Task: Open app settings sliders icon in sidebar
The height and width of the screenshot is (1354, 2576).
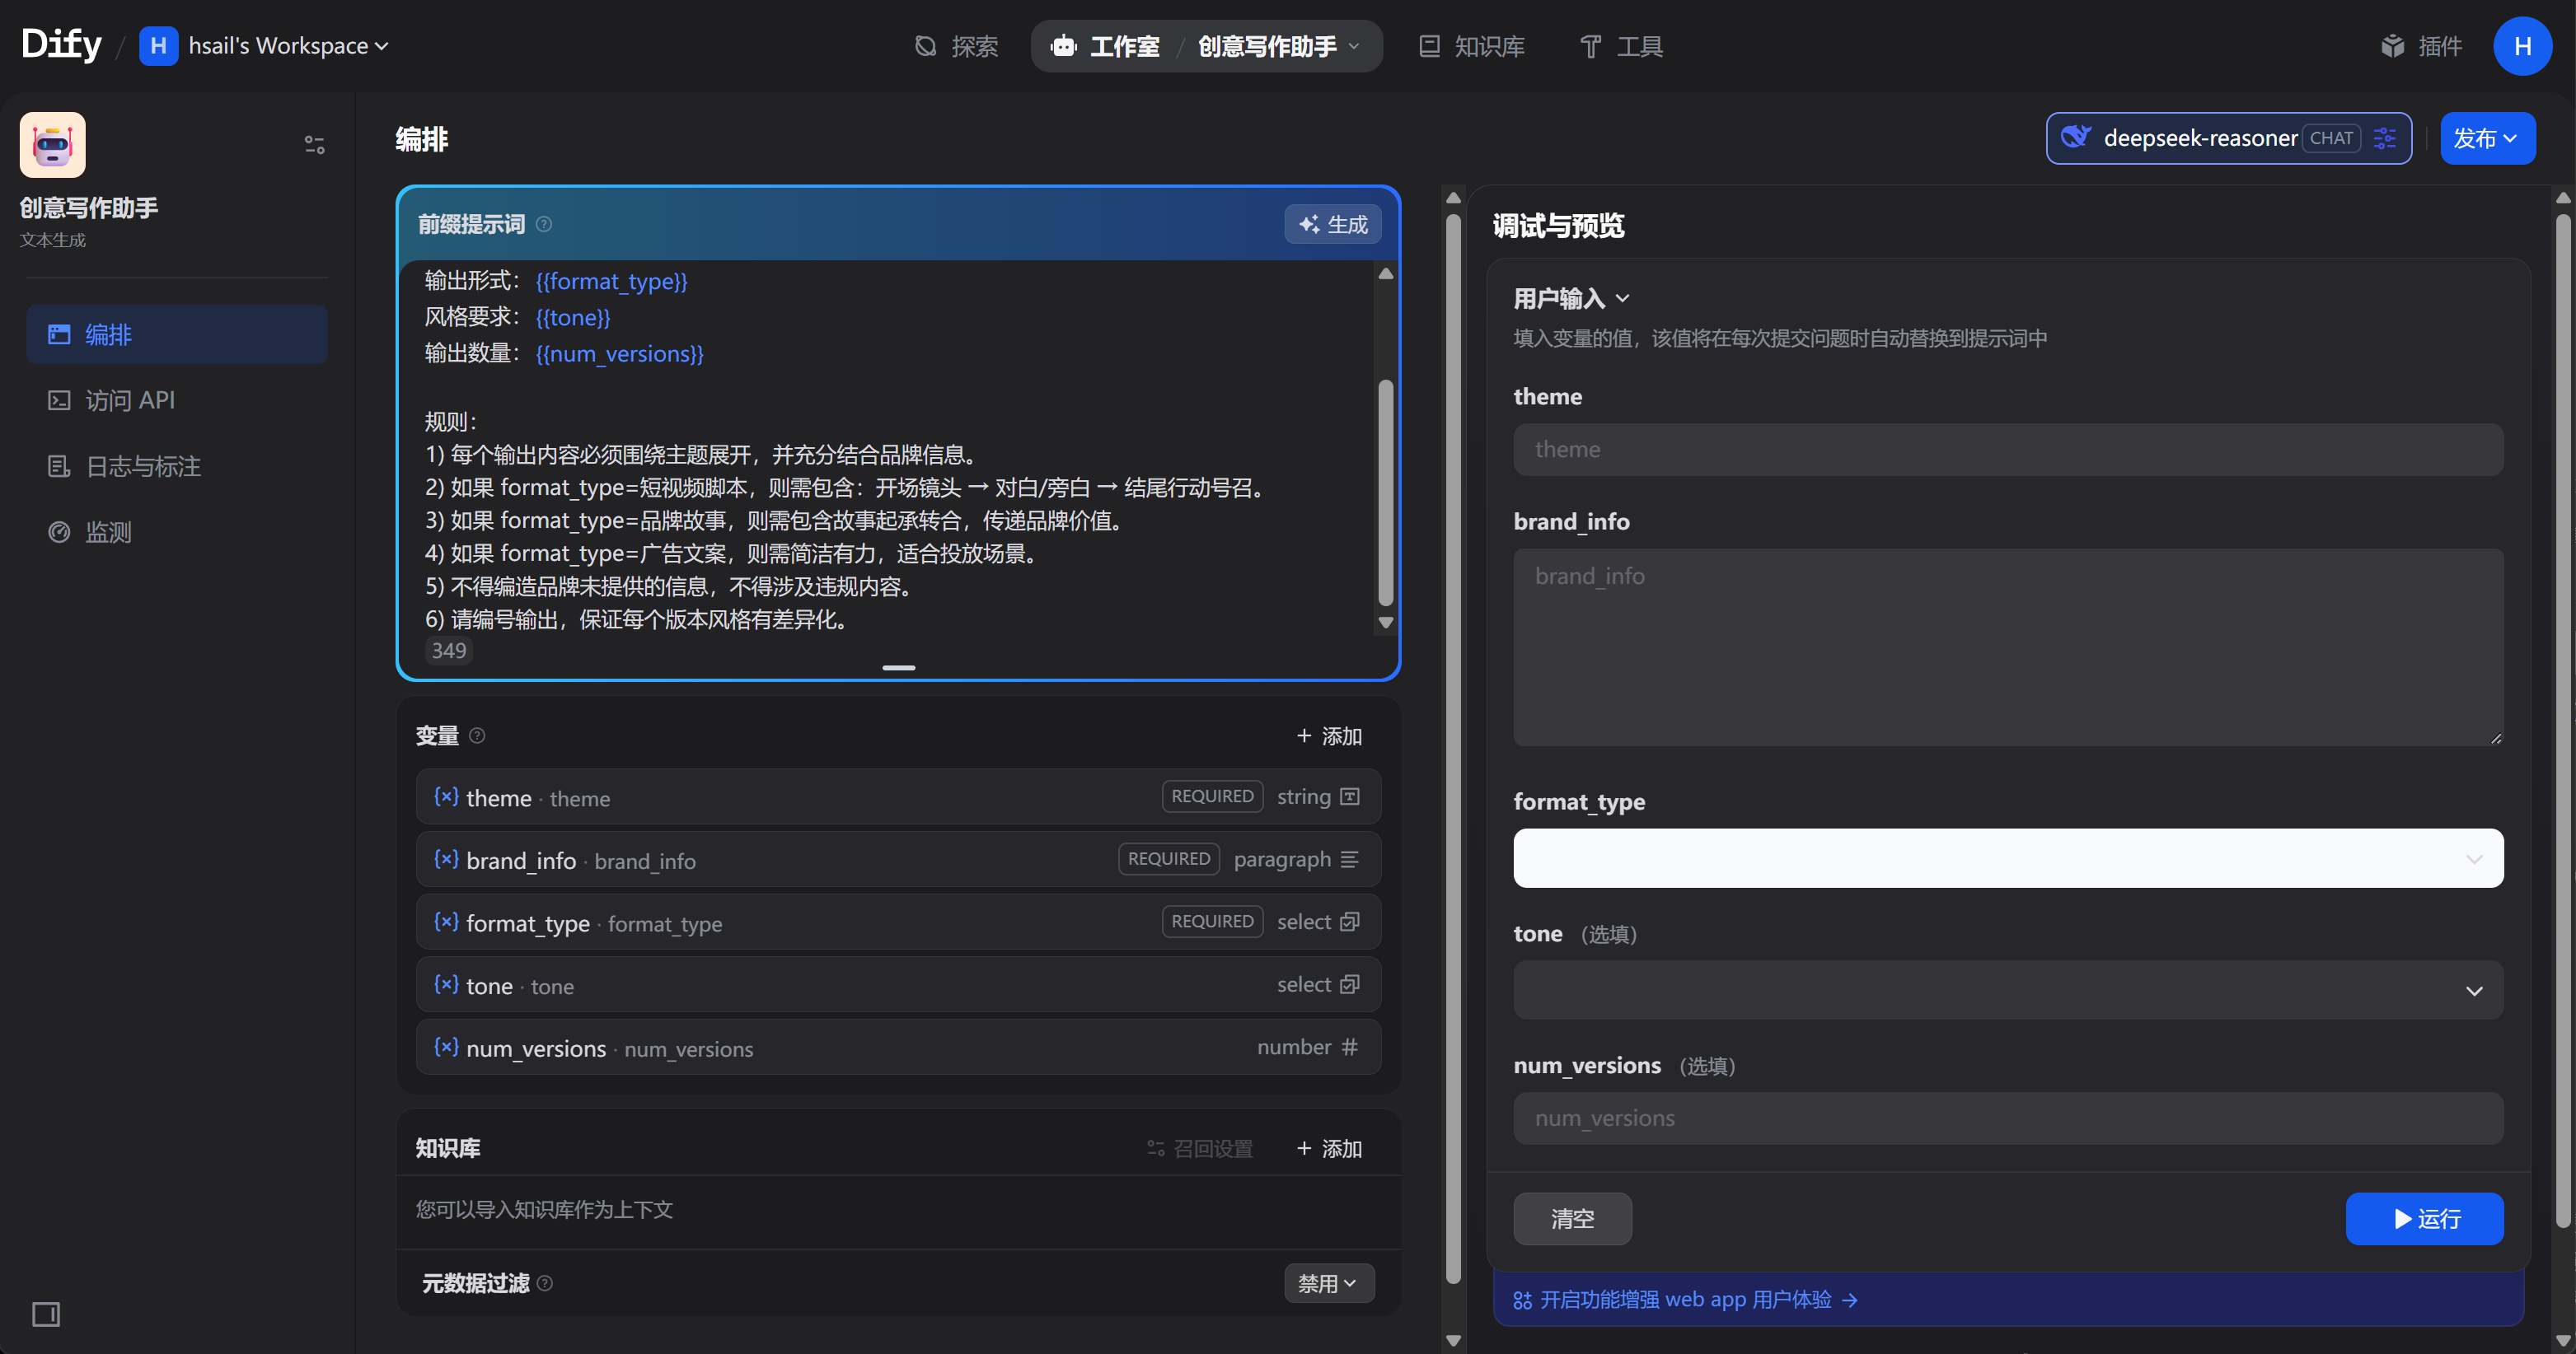Action: 314,145
